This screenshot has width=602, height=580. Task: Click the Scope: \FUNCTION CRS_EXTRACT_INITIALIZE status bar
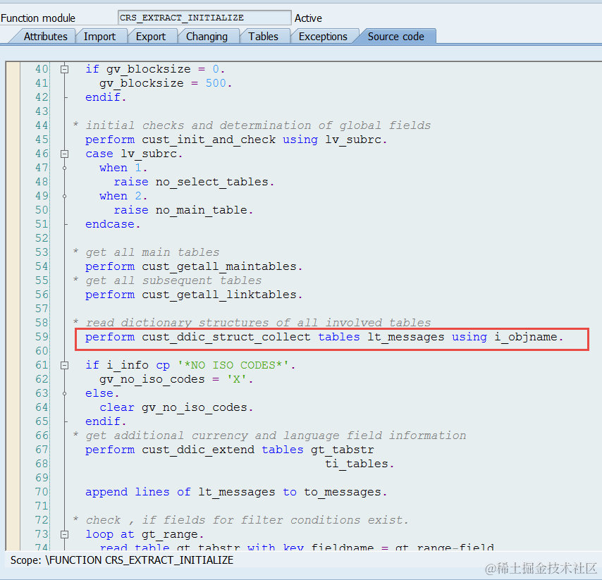(122, 560)
